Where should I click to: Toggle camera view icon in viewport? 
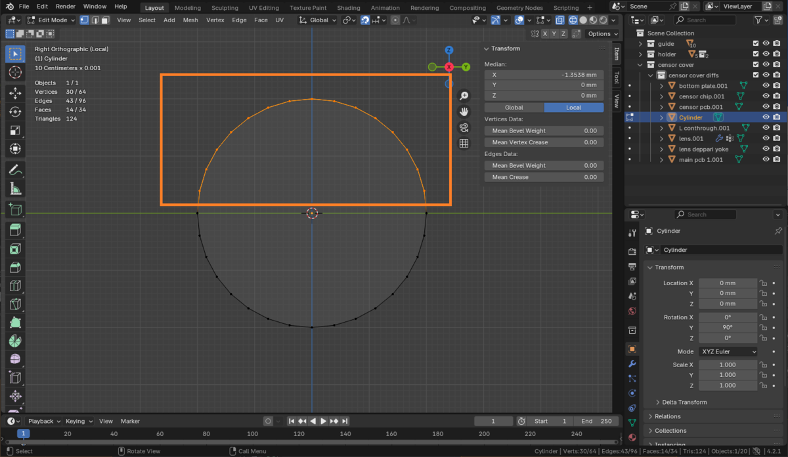[464, 128]
